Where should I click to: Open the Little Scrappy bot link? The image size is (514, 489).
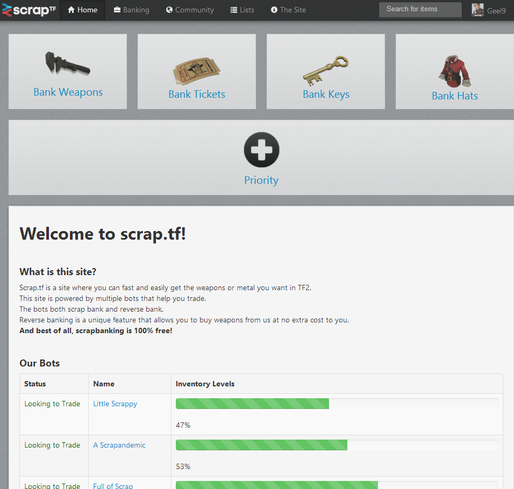click(x=115, y=404)
